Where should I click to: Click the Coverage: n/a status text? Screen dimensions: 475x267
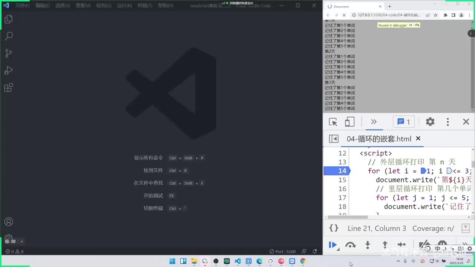point(433,228)
